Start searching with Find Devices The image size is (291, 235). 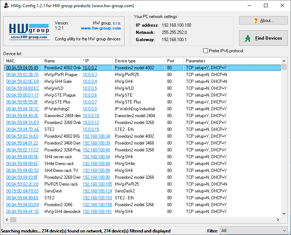[263, 38]
